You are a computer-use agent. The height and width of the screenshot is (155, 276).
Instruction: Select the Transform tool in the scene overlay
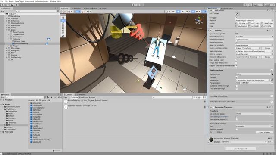click(x=63, y=33)
